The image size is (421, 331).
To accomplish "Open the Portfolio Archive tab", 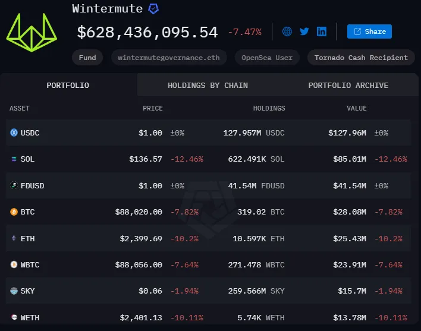I will click(348, 86).
